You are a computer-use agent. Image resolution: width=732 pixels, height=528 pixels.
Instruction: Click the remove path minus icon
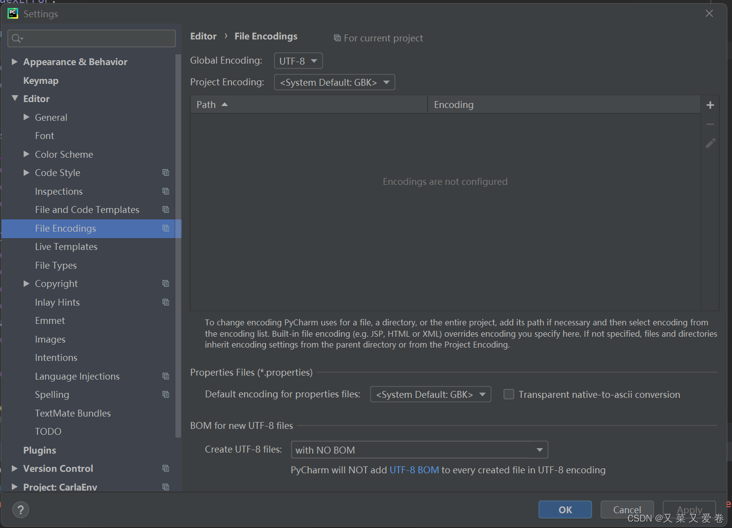click(710, 124)
